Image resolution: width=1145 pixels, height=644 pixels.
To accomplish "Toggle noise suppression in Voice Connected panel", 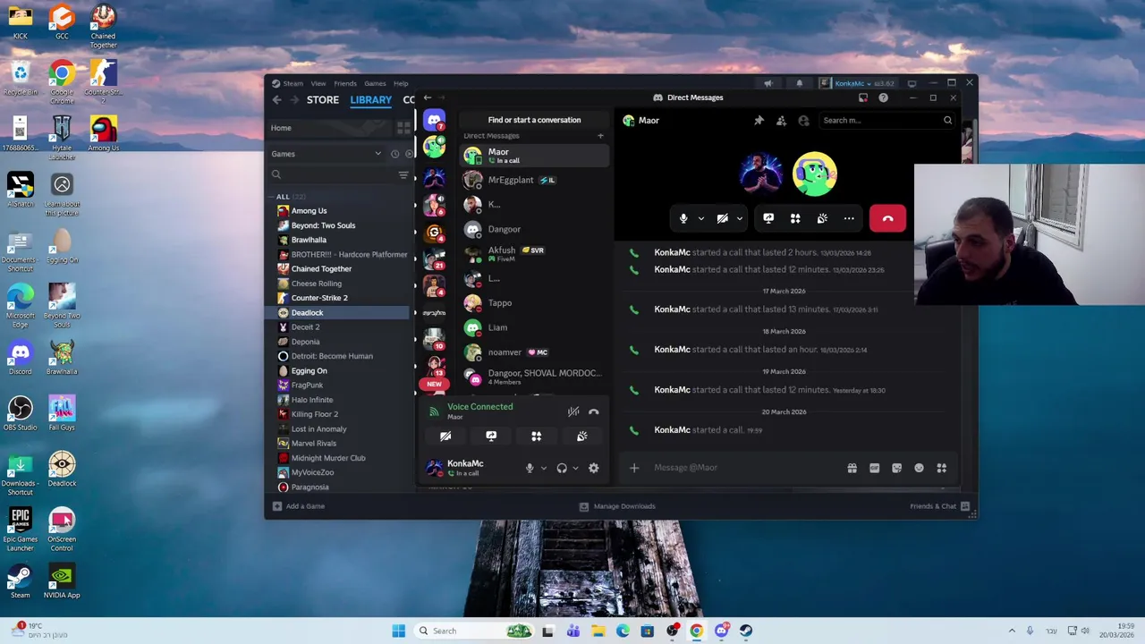I will point(573,411).
